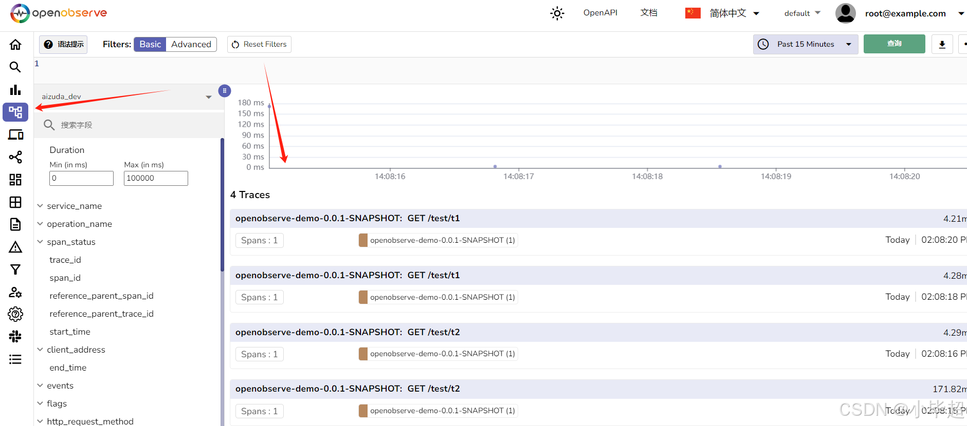Click the field list scrollbar

pos(222,205)
